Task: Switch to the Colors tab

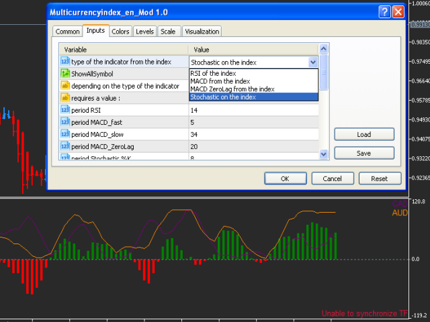Action: coord(121,32)
